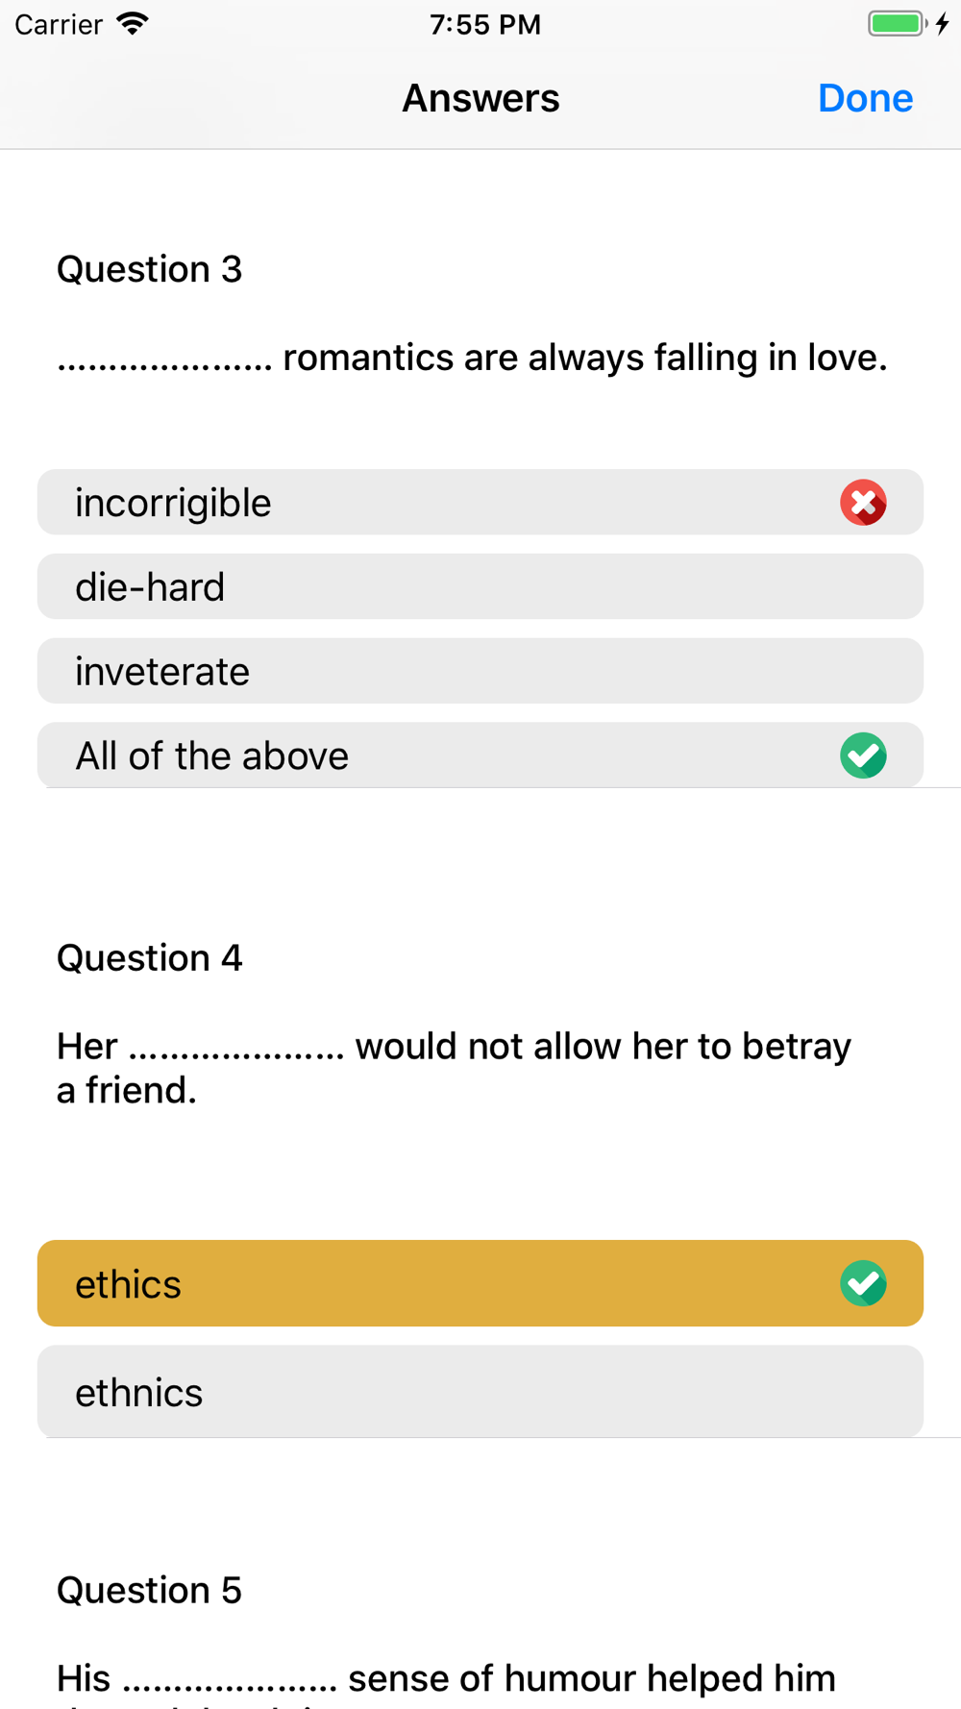Tap the Question 3 heading
The height and width of the screenshot is (1709, 961).
click(150, 269)
